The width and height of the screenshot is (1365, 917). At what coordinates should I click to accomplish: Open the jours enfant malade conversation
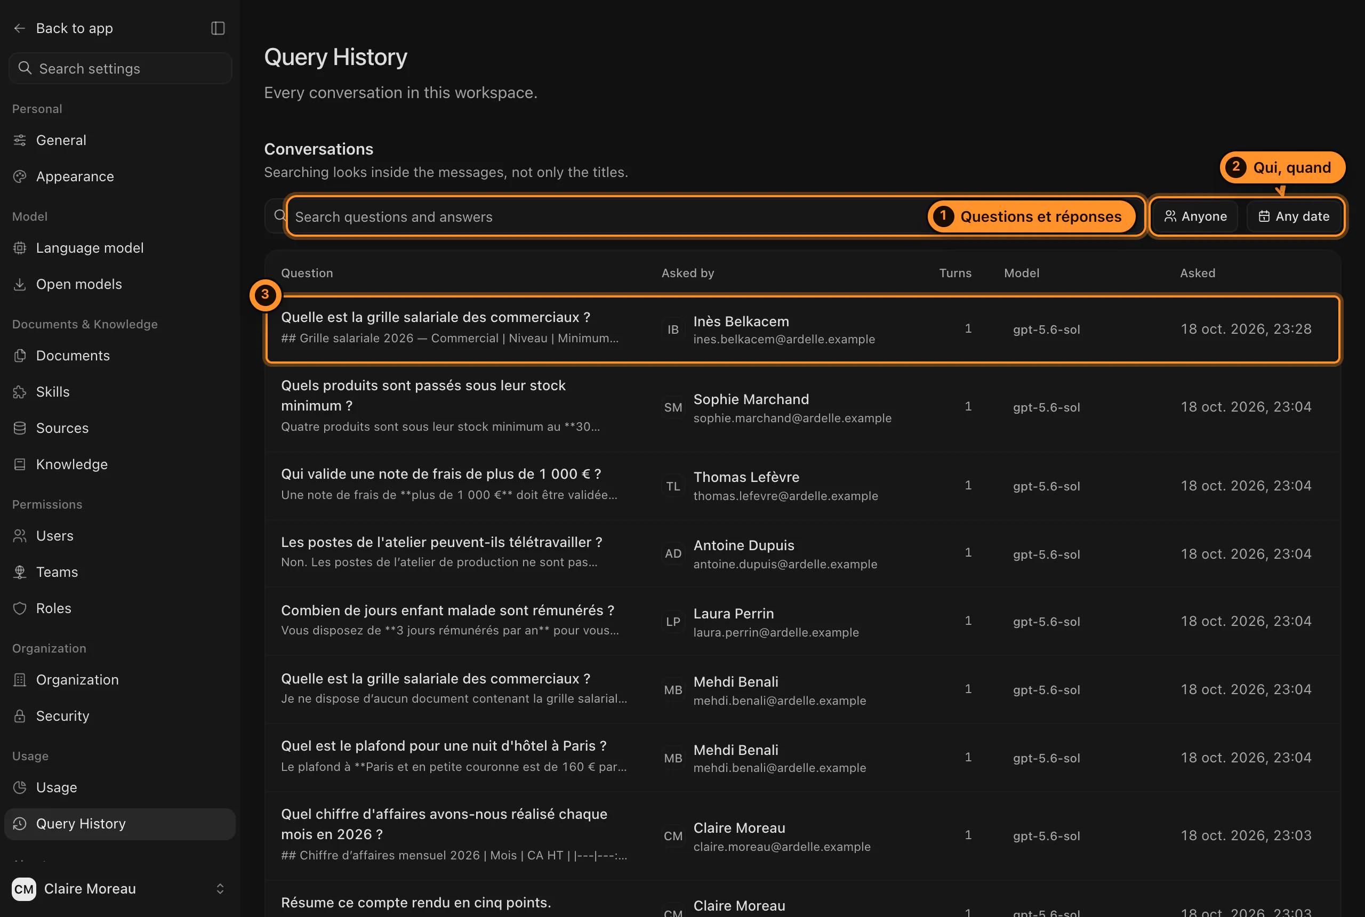tap(802, 621)
